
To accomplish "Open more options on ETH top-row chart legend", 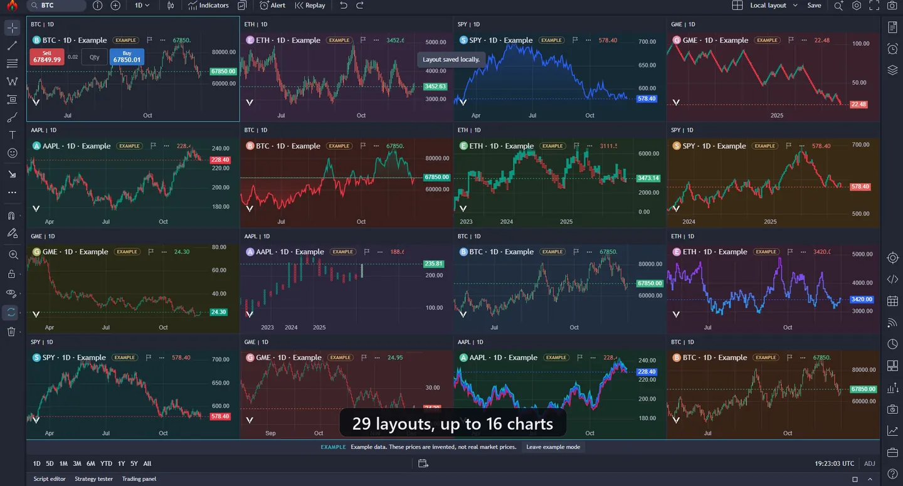I will click(376, 40).
